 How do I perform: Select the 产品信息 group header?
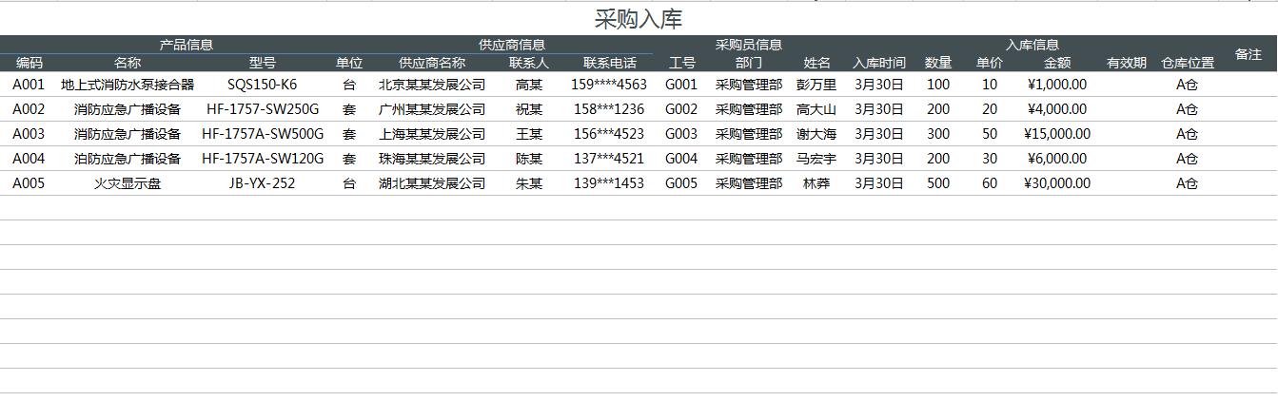click(187, 45)
